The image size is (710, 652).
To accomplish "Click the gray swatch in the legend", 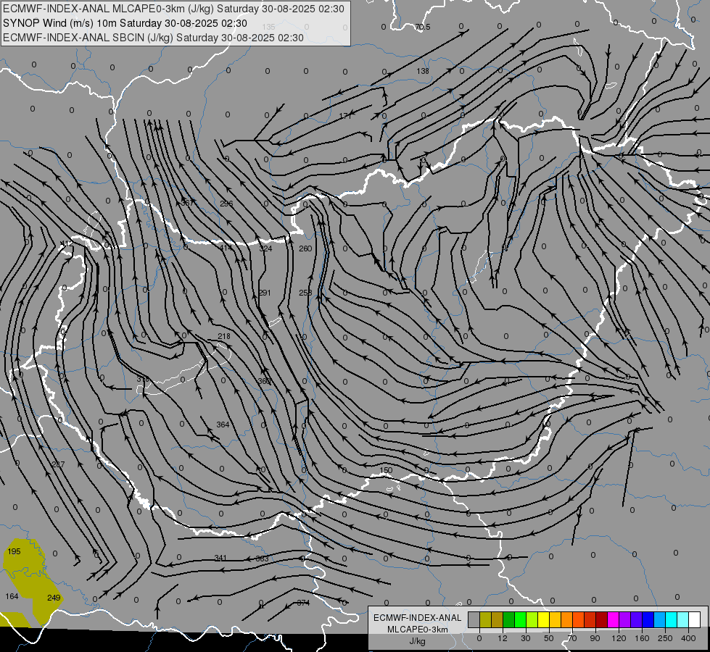I will point(474,619).
